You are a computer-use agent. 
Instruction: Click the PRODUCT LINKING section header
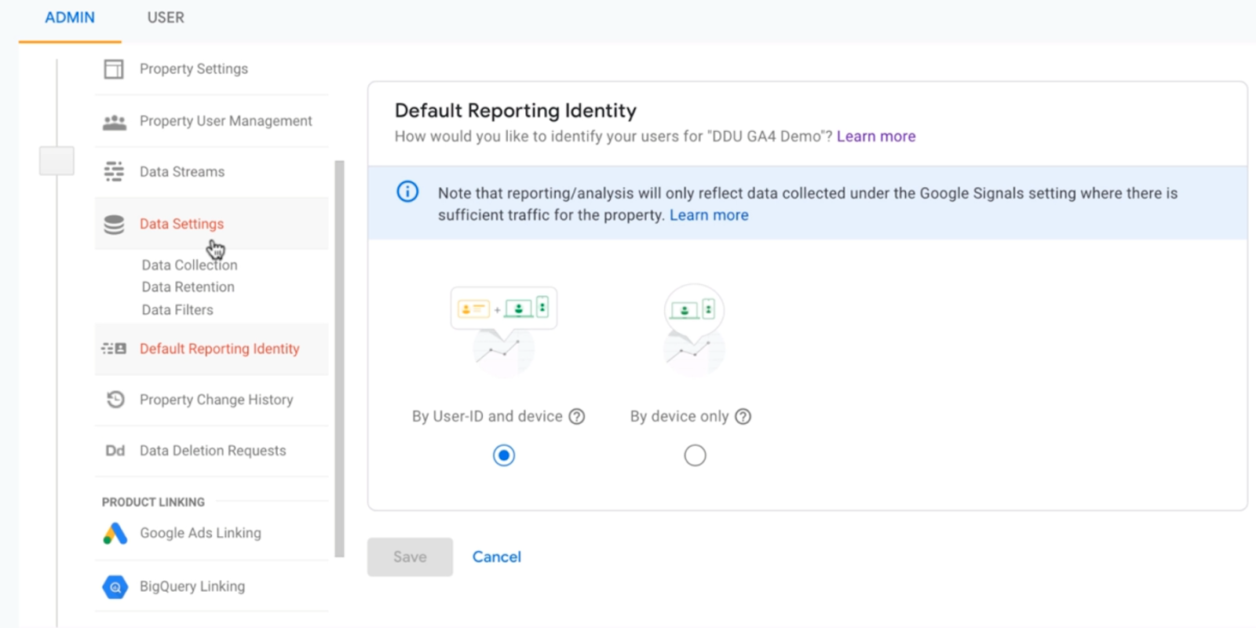coord(153,502)
